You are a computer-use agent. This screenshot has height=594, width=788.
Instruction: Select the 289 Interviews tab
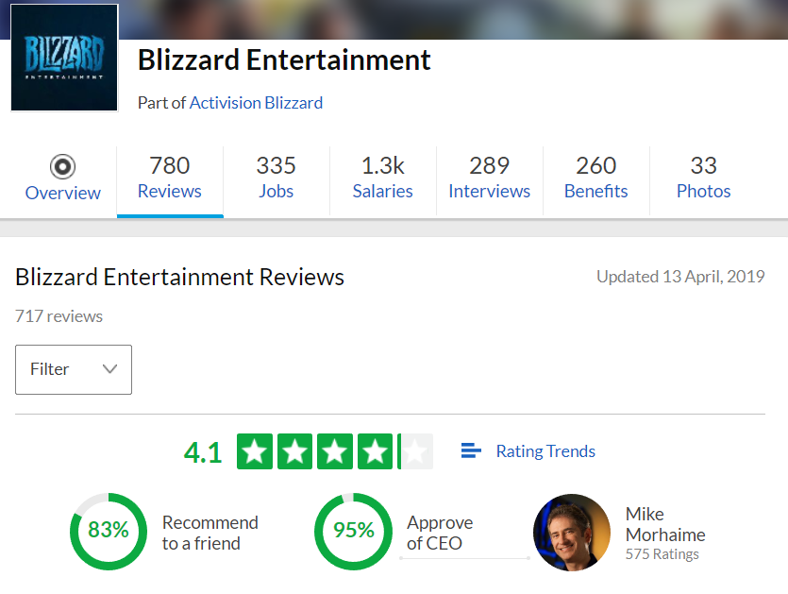490,179
